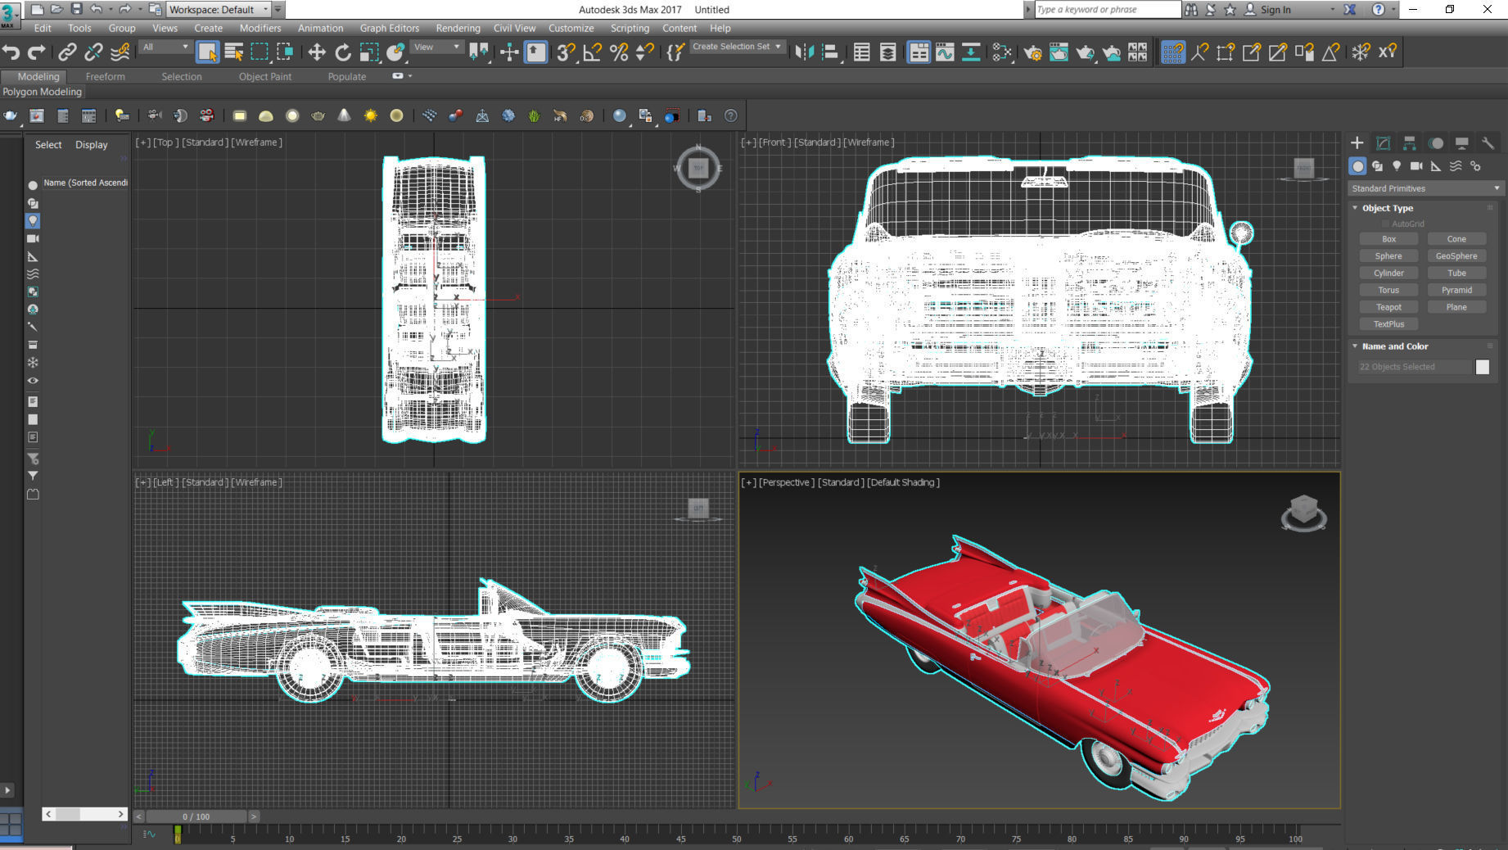Open Perspective viewport [+] menu
1508x850 pixels.
click(748, 482)
